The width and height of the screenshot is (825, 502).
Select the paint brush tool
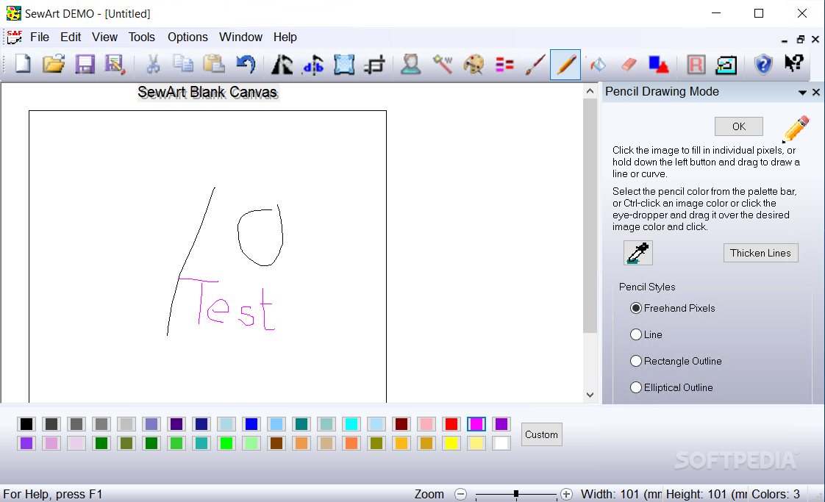[535, 64]
